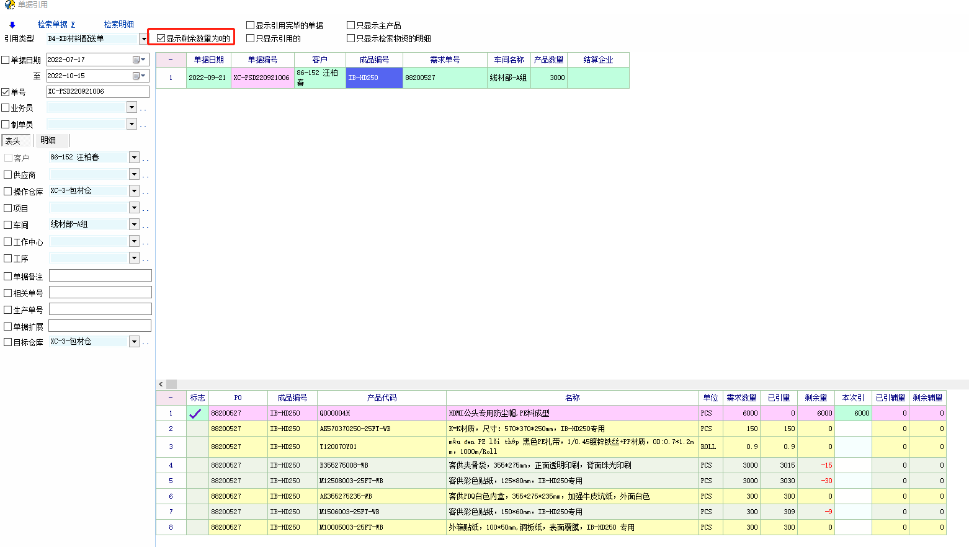Toggle the 单号 filter checkbox
The height and width of the screenshot is (547, 969).
pos(6,92)
